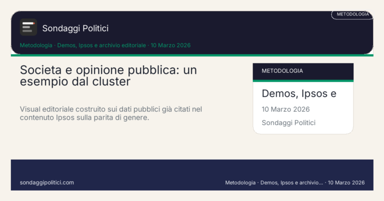The width and height of the screenshot is (384, 201).
Task: Click card title 'Demos, Ipsos e'
Action: click(299, 94)
